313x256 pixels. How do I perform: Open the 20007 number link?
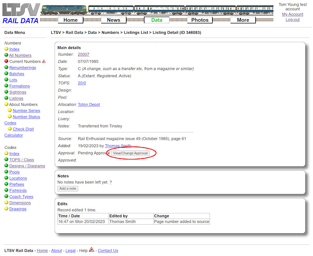click(83, 54)
